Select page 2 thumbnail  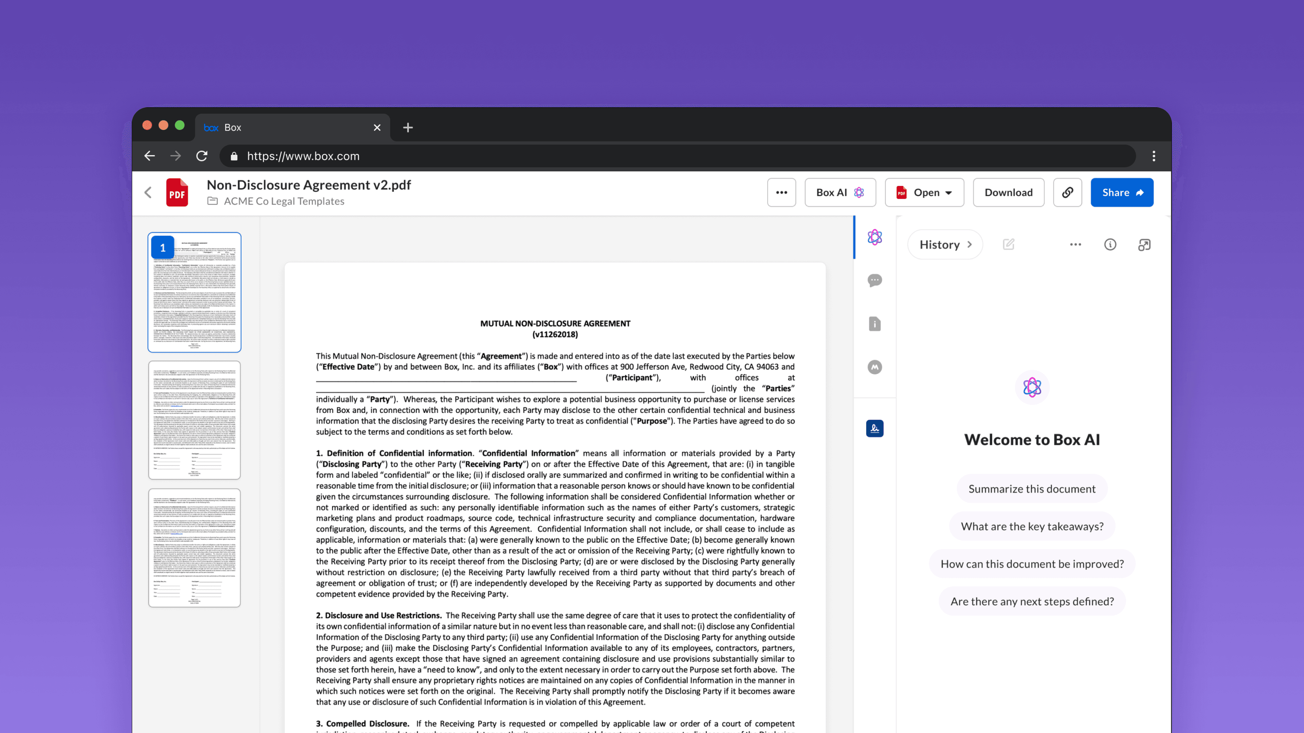[x=194, y=420]
